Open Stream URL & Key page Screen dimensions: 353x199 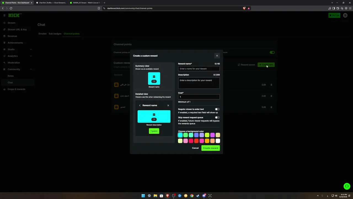click(x=17, y=30)
